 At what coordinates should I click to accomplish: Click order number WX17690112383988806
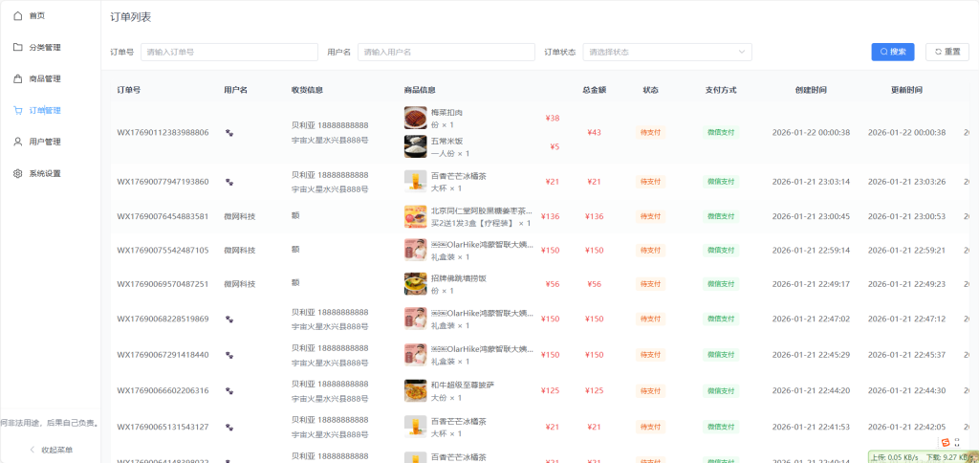(x=163, y=132)
